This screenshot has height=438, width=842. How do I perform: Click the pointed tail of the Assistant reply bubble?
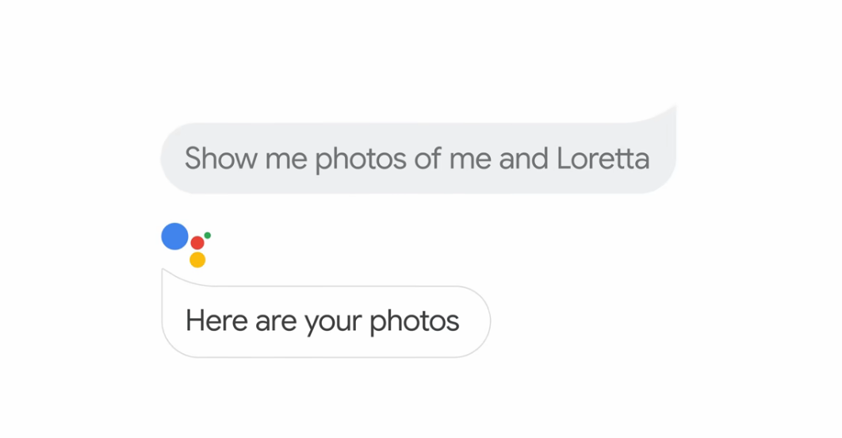click(170, 275)
